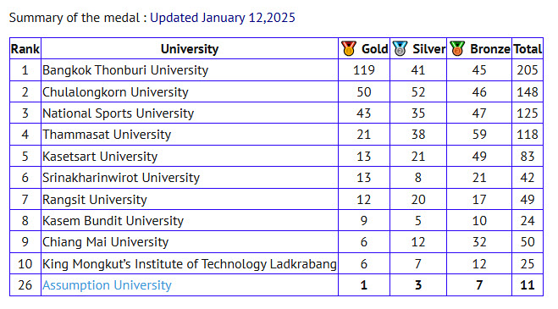Select the Rank column header

pos(25,49)
